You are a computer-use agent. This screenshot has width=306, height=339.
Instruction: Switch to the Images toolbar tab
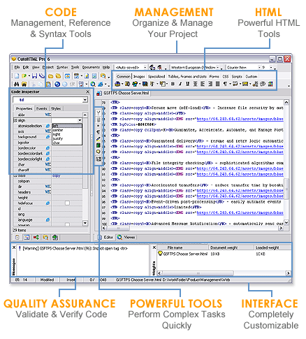139,76
